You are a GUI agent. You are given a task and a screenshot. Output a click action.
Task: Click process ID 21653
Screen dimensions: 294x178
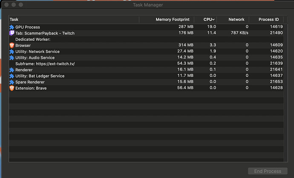(x=276, y=82)
